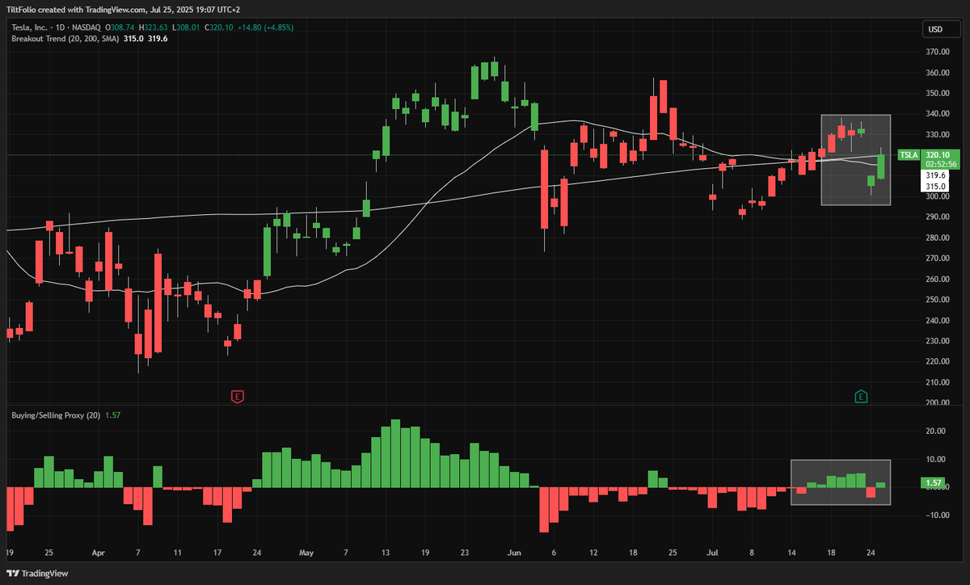Click the 319.6 moving average price tag
Image resolution: width=970 pixels, height=585 pixels.
[x=935, y=175]
